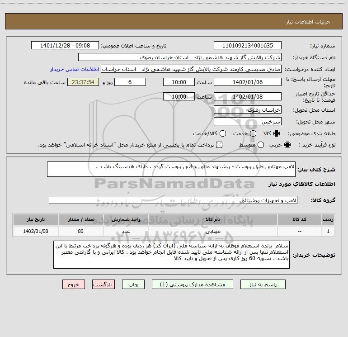Click the remaining days field showing 6
Image resolution: width=348 pixels, height=337 pixels.
(x=130, y=82)
